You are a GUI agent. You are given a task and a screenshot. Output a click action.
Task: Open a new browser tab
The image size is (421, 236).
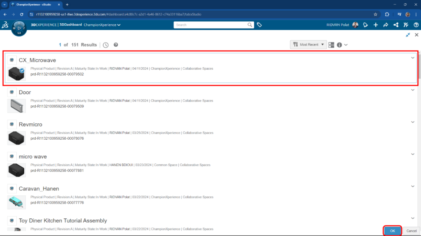67,5
